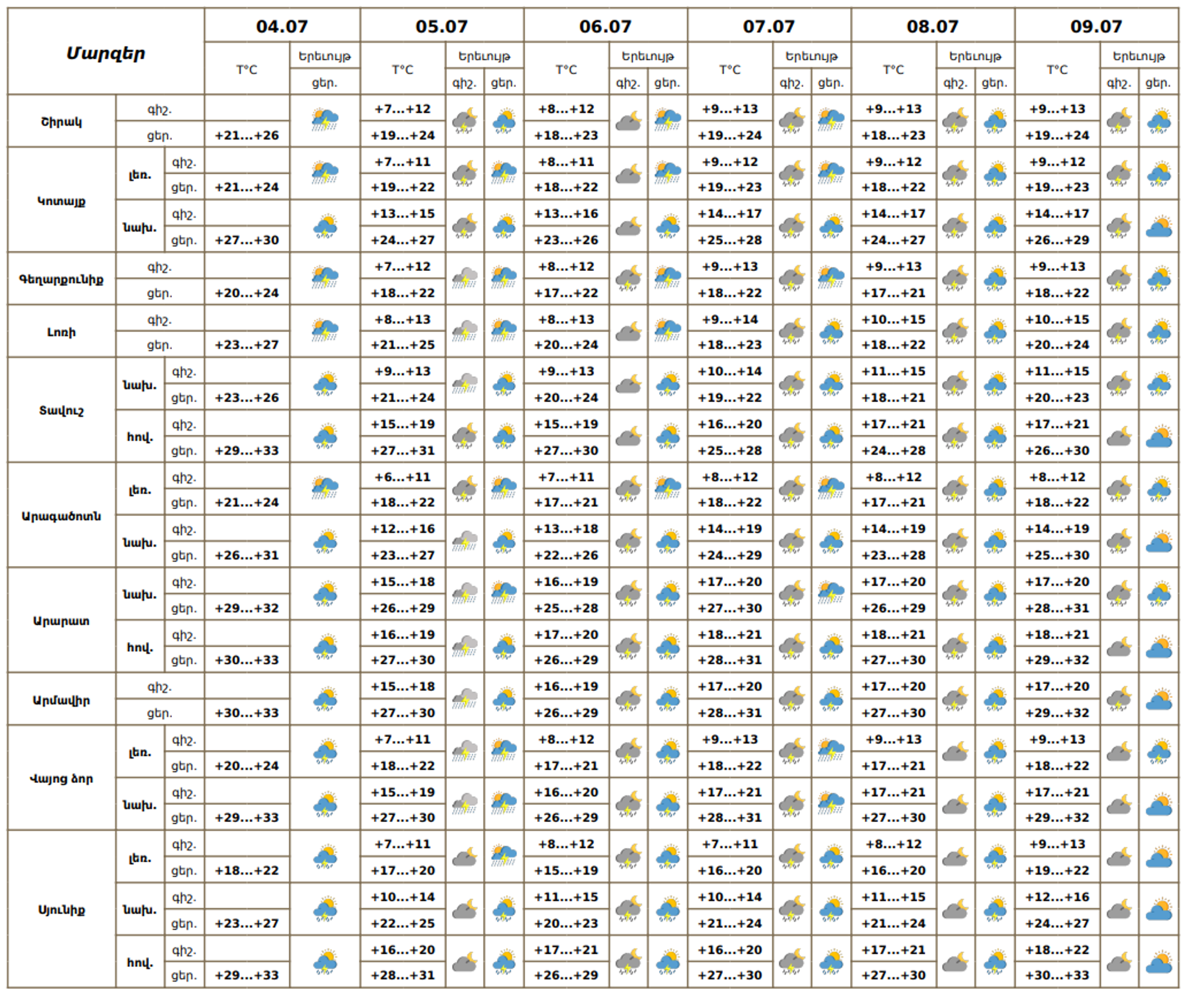
Task: Click the Սյունիք region row label
Action: (62, 909)
